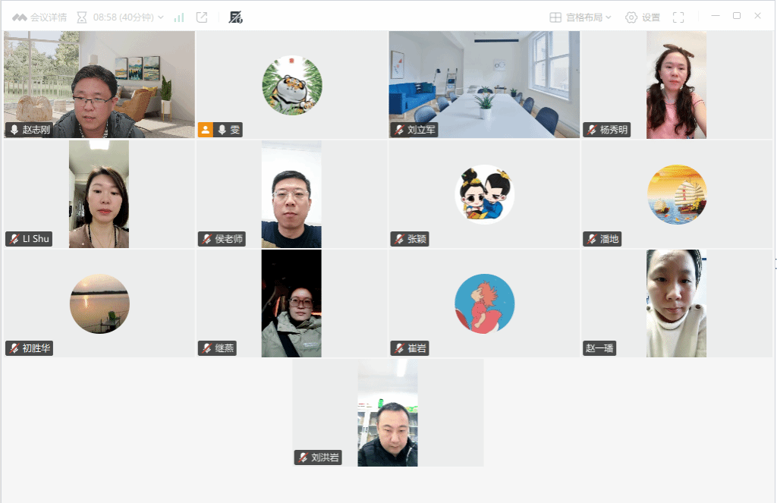777x503 pixels.
Task: Click the tiger avatar of participant 雯
Action: tap(292, 85)
